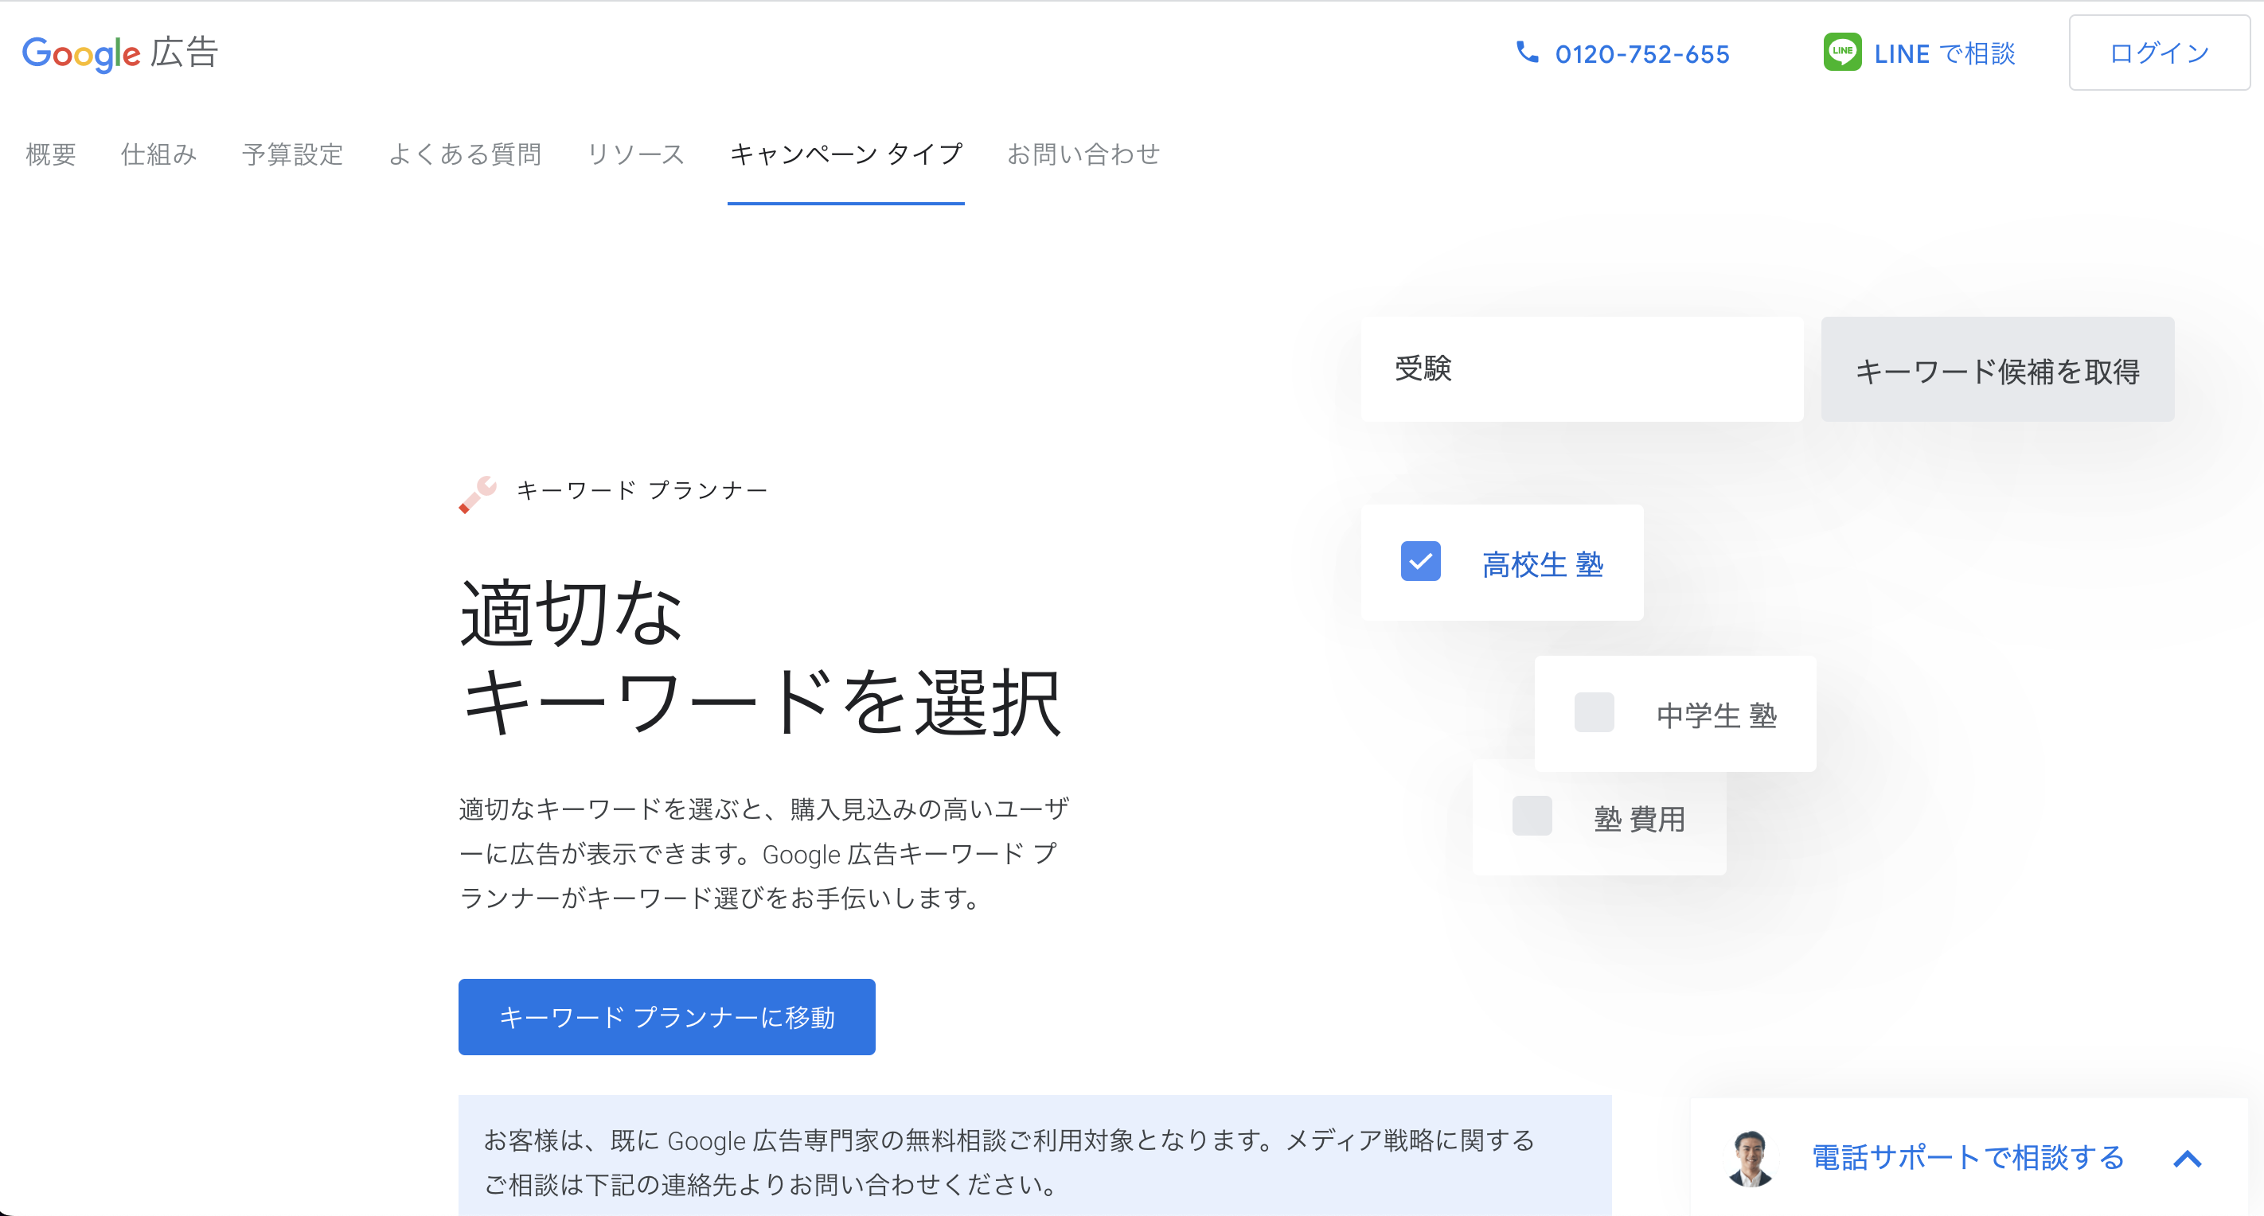Click the 高校生 塾 keyword label

coord(1543,565)
